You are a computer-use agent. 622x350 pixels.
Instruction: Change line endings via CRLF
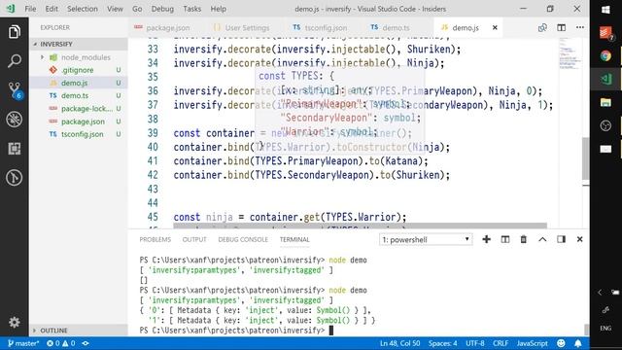coord(501,343)
